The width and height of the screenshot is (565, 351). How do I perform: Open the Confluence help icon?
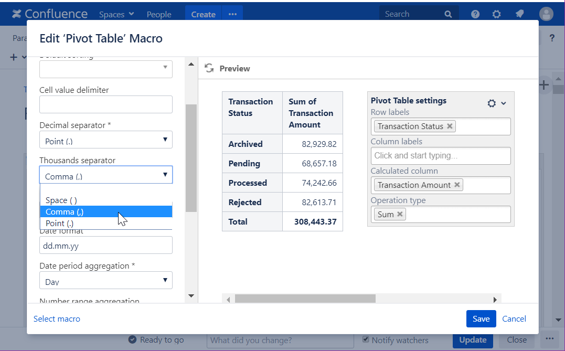475,14
